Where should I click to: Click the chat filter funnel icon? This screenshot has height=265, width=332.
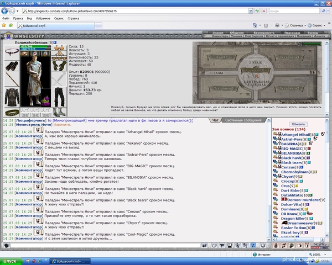[x=222, y=245]
